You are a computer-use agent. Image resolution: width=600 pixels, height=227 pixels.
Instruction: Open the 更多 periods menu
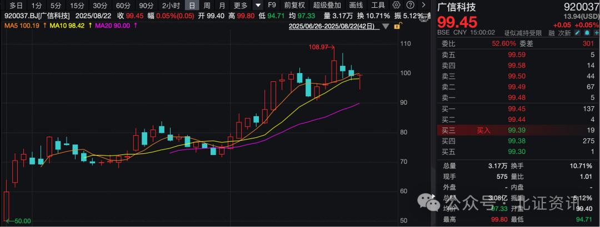pos(241,6)
